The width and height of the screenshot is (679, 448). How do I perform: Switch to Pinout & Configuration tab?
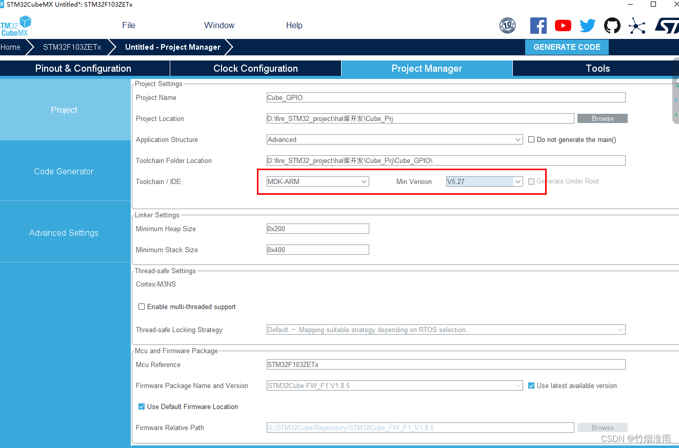[x=85, y=68]
